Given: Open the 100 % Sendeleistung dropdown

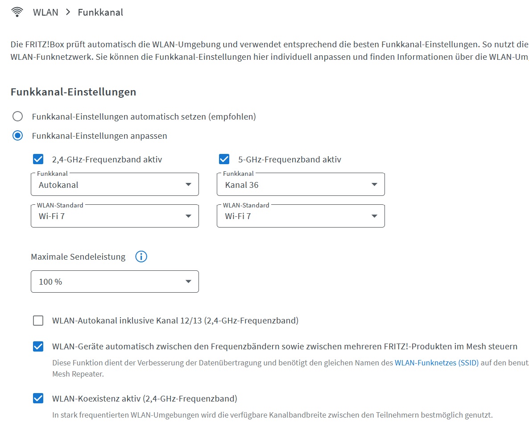Looking at the screenshot, I should coord(115,281).
